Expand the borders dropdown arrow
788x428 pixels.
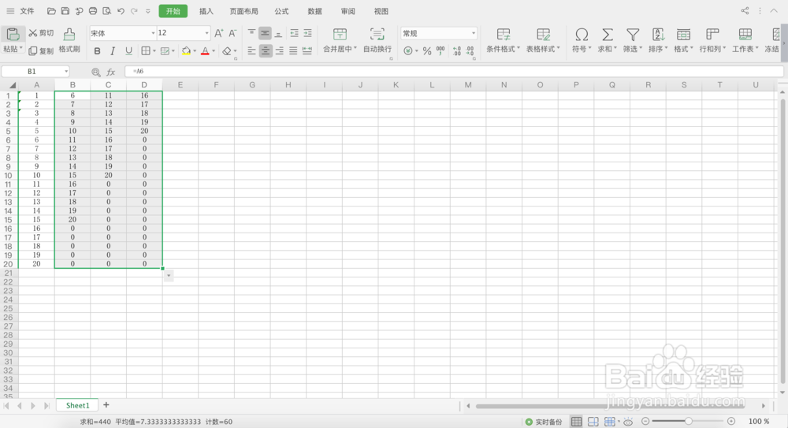154,50
